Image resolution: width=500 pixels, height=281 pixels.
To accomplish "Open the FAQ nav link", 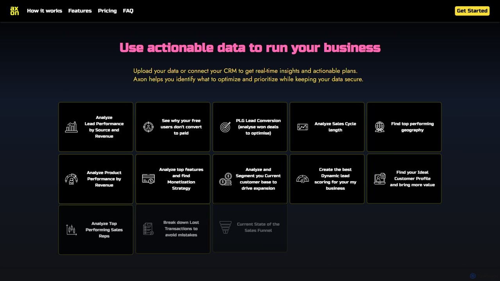I will click(128, 11).
